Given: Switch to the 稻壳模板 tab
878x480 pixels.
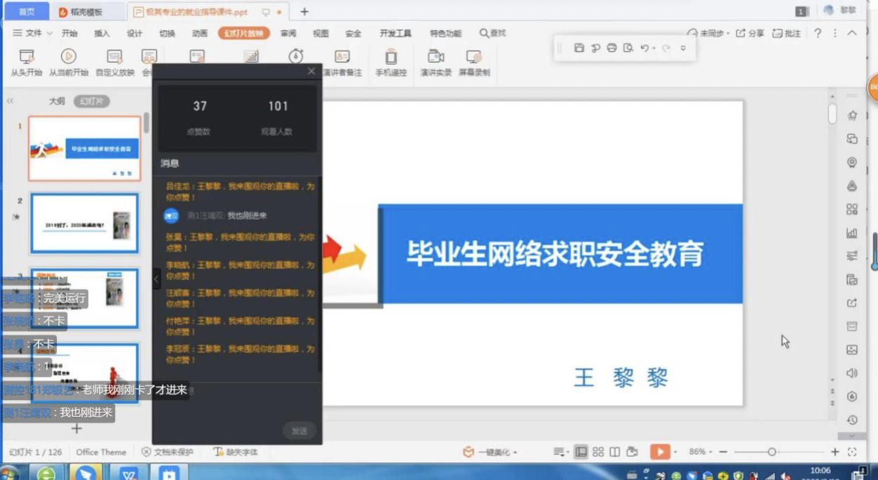Looking at the screenshot, I should pos(81,12).
